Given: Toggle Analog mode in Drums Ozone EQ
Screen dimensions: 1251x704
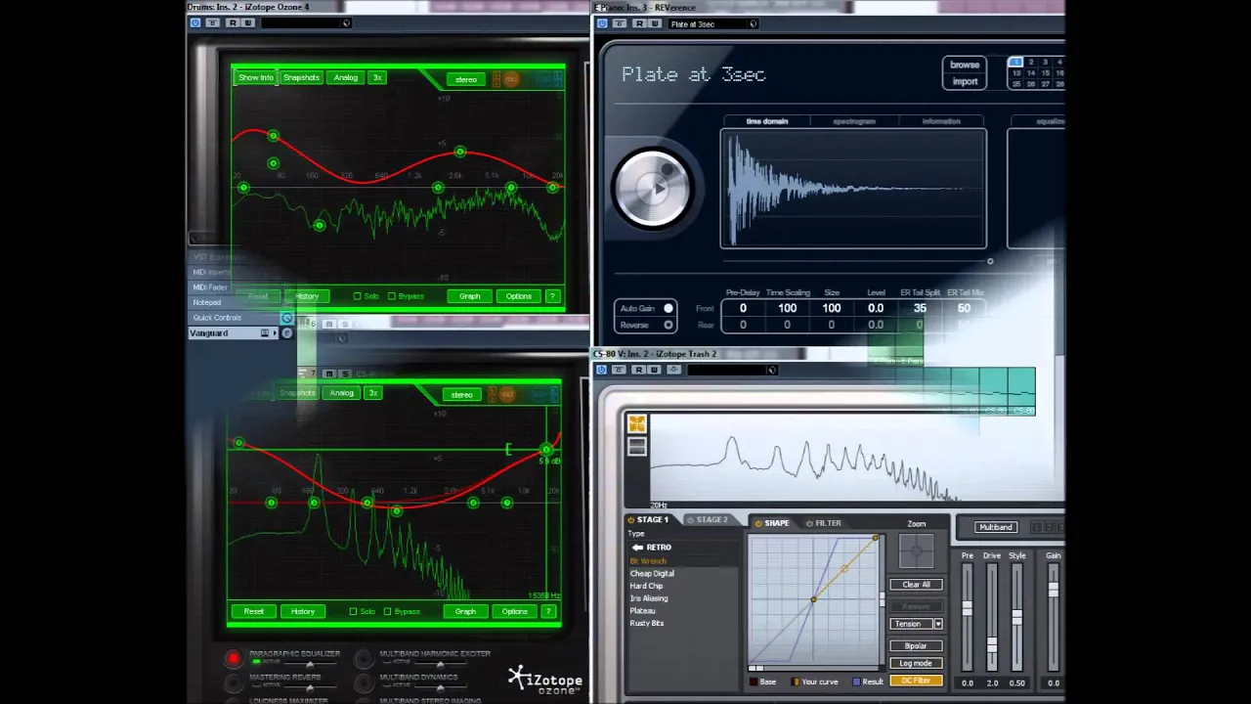Looking at the screenshot, I should pos(345,77).
